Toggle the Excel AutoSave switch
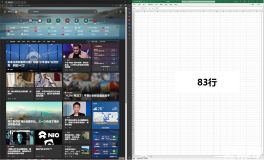Viewport: 264px width, 160px height. click(140, 2)
